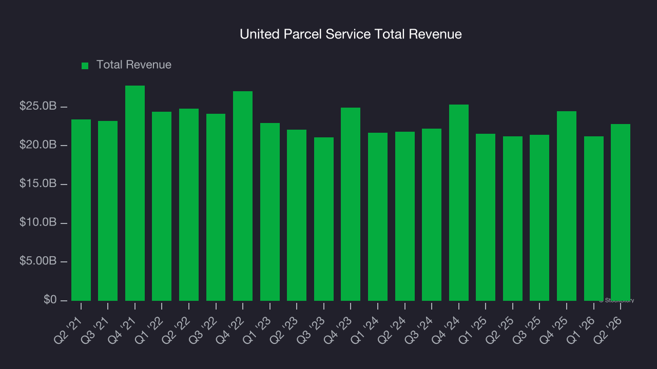Click the chart title United Parcel Service Total Revenue

[x=351, y=34]
